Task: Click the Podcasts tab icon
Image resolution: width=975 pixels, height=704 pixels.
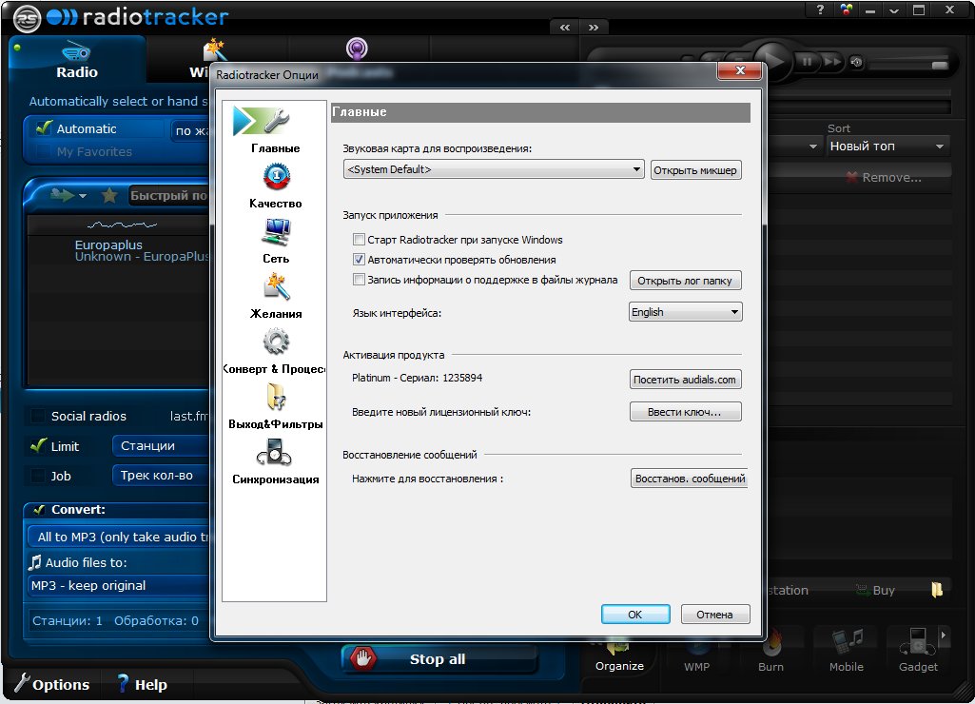Action: click(357, 49)
